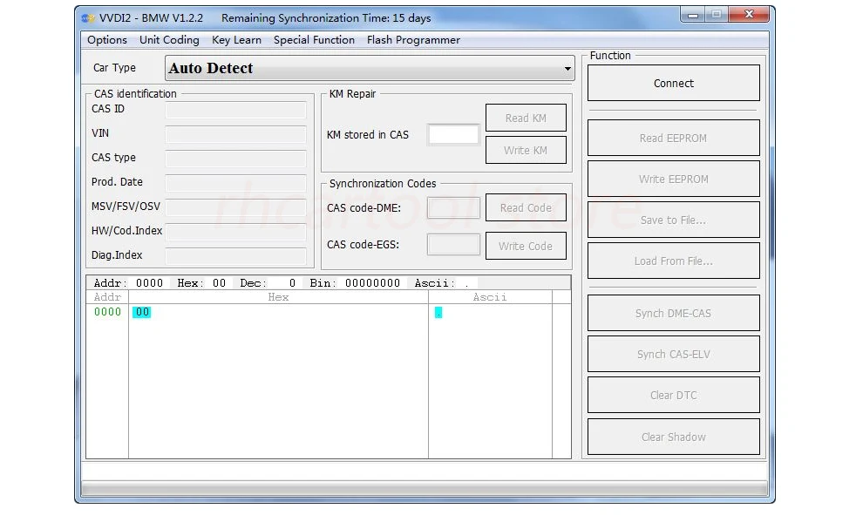The image size is (863, 515).
Task: Click the Connect button
Action: tap(674, 83)
